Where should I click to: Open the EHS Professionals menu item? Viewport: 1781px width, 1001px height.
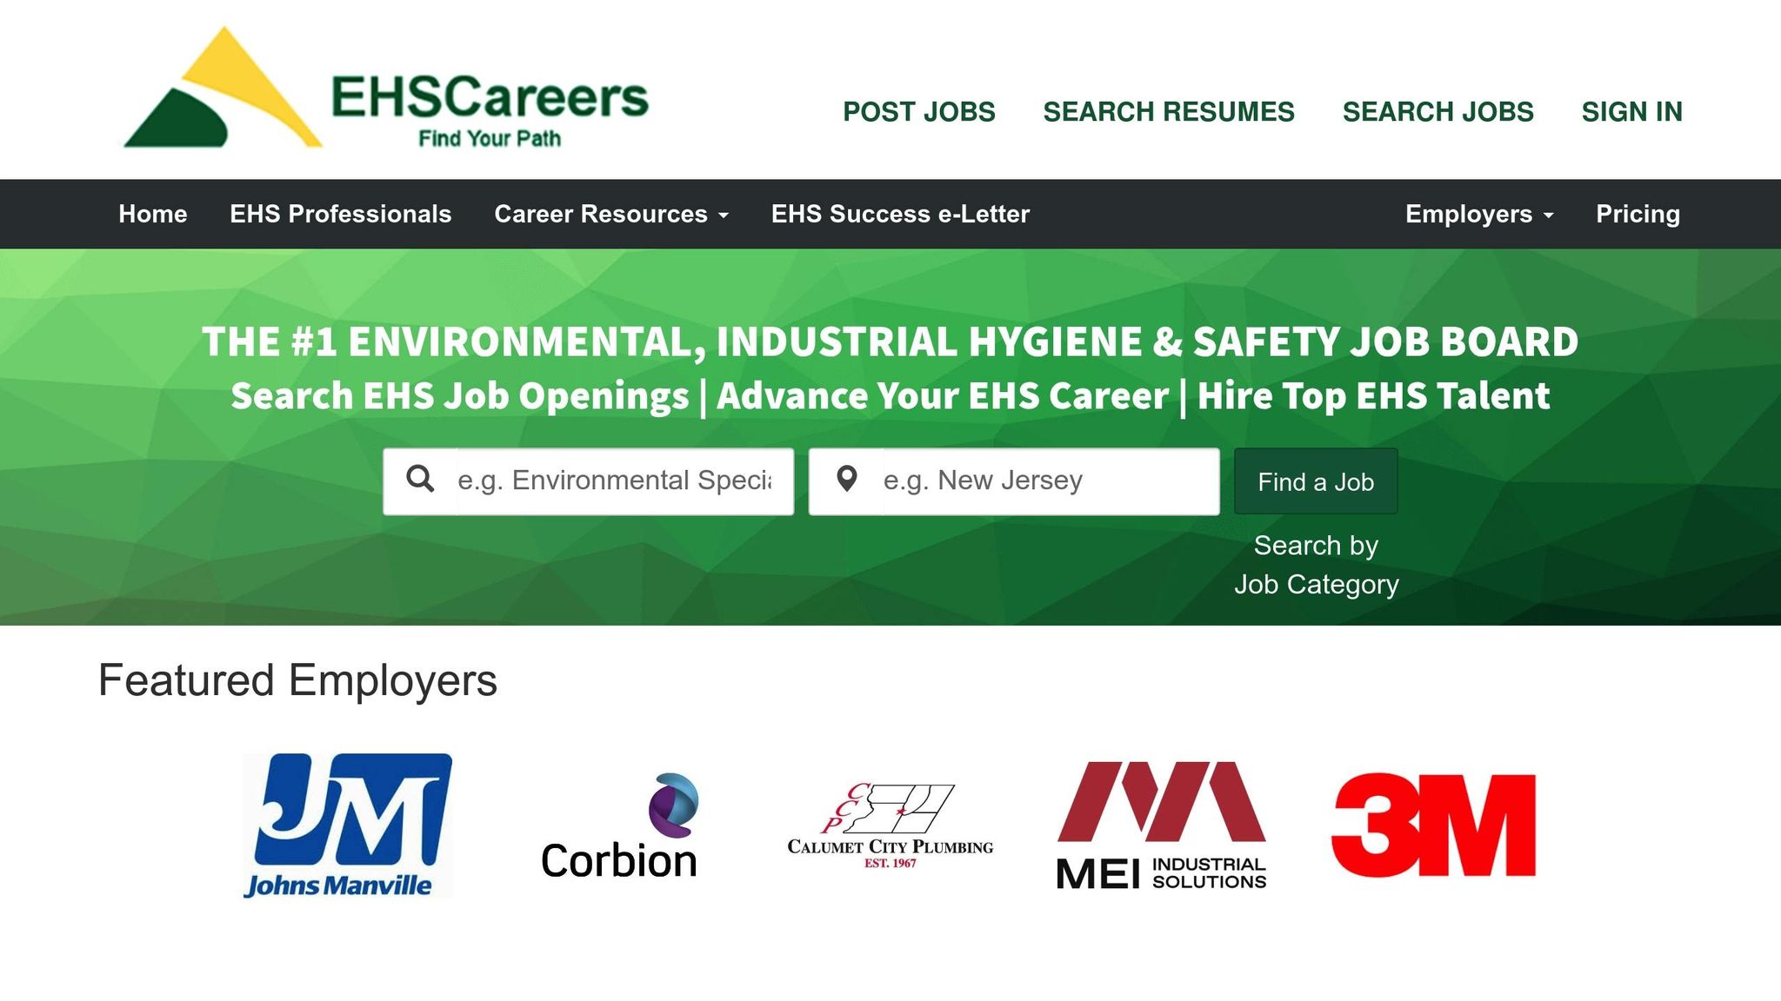340,215
